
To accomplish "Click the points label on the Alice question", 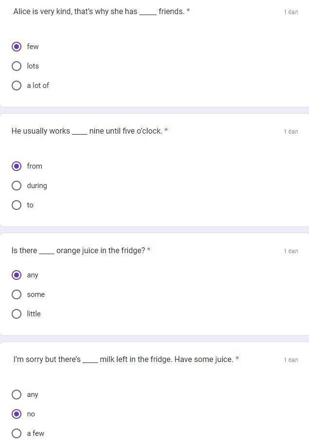I will point(291,12).
